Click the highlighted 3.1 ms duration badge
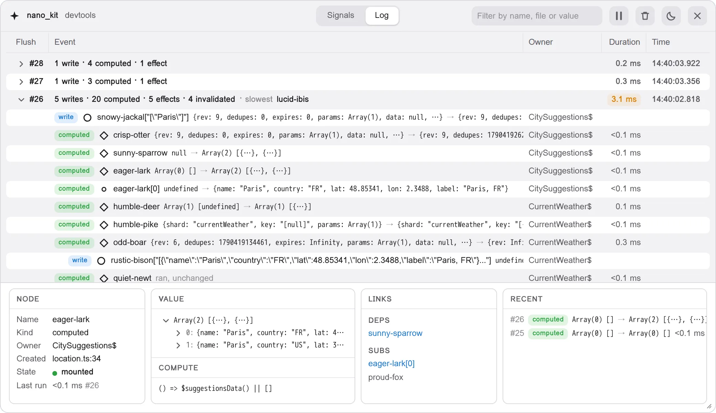This screenshot has width=716, height=413. point(624,99)
